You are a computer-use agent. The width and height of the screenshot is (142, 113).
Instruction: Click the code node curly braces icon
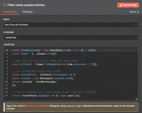[4, 5]
